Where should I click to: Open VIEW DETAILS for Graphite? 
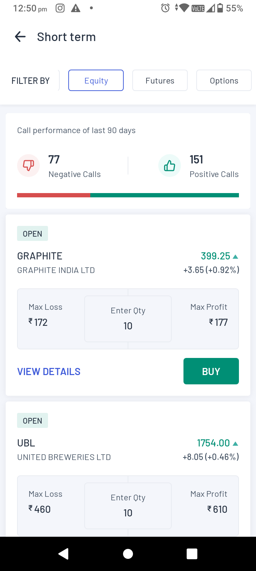[x=49, y=372]
